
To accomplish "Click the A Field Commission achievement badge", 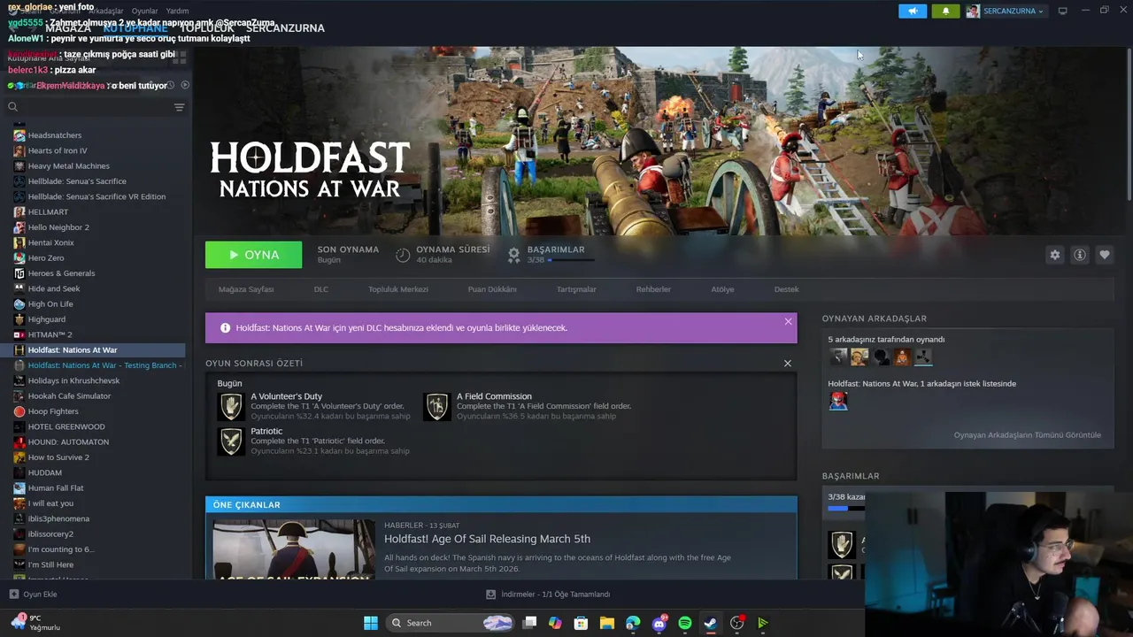I will pyautogui.click(x=436, y=406).
